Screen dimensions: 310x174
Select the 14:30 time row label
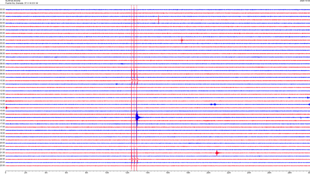[3, 108]
